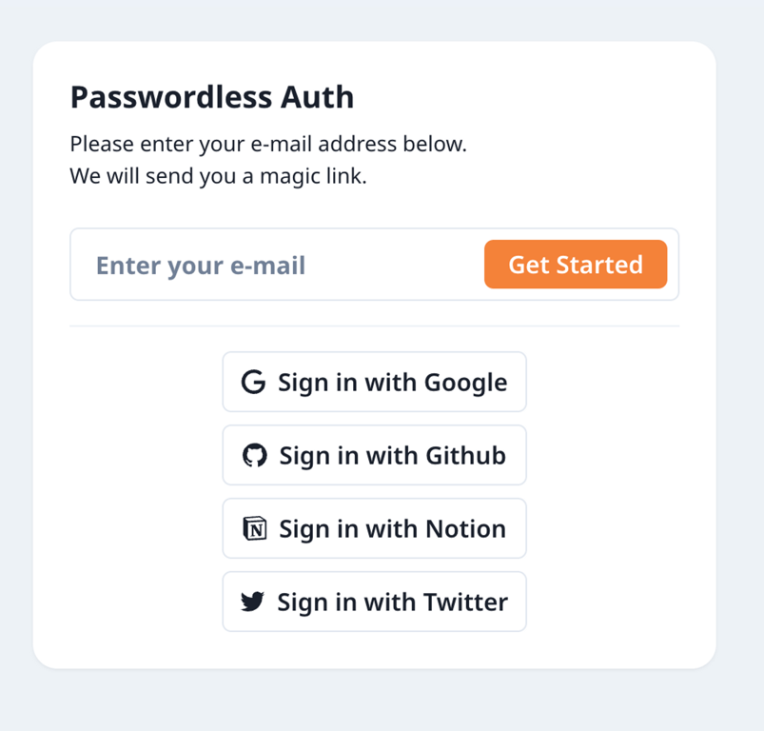The image size is (764, 731).
Task: Click the word "Twitter" in the sign-in button
Action: coord(465,603)
